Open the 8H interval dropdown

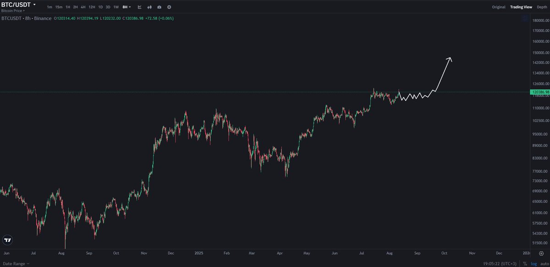coord(127,7)
